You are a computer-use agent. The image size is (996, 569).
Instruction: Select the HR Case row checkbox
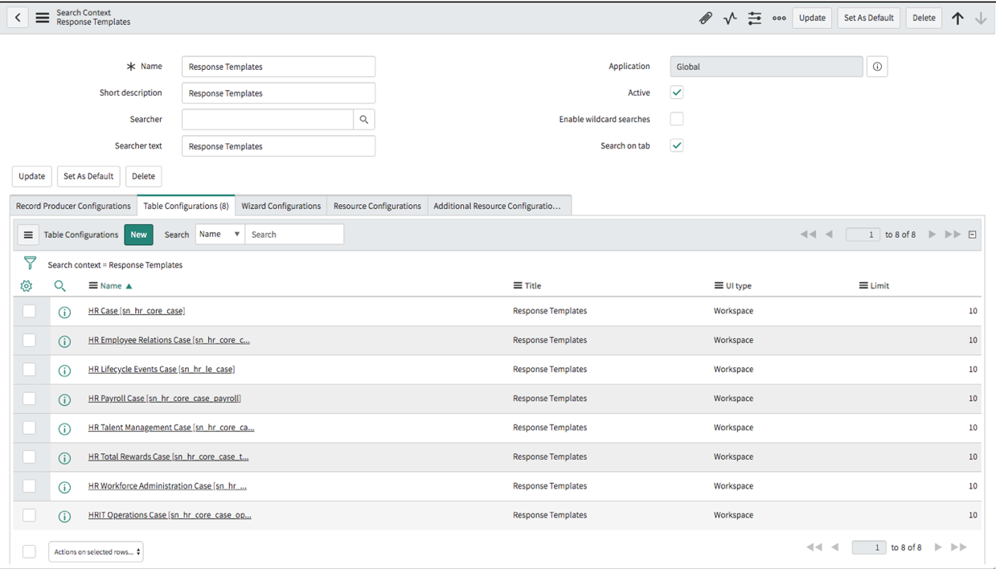(29, 311)
